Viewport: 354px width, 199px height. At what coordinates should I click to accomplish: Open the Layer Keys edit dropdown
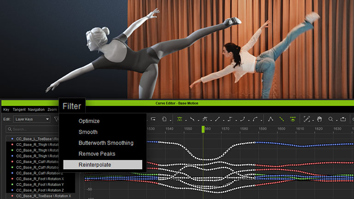tap(32, 119)
